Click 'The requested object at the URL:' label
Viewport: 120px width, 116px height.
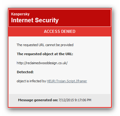coord(45,54)
